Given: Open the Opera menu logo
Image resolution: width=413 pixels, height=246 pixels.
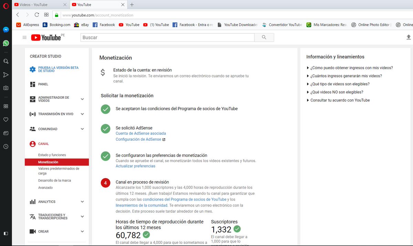Looking at the screenshot, I should tap(6, 5).
